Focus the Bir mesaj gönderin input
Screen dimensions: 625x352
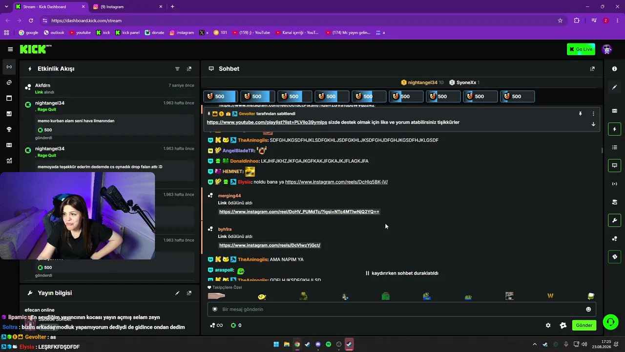[401, 309]
